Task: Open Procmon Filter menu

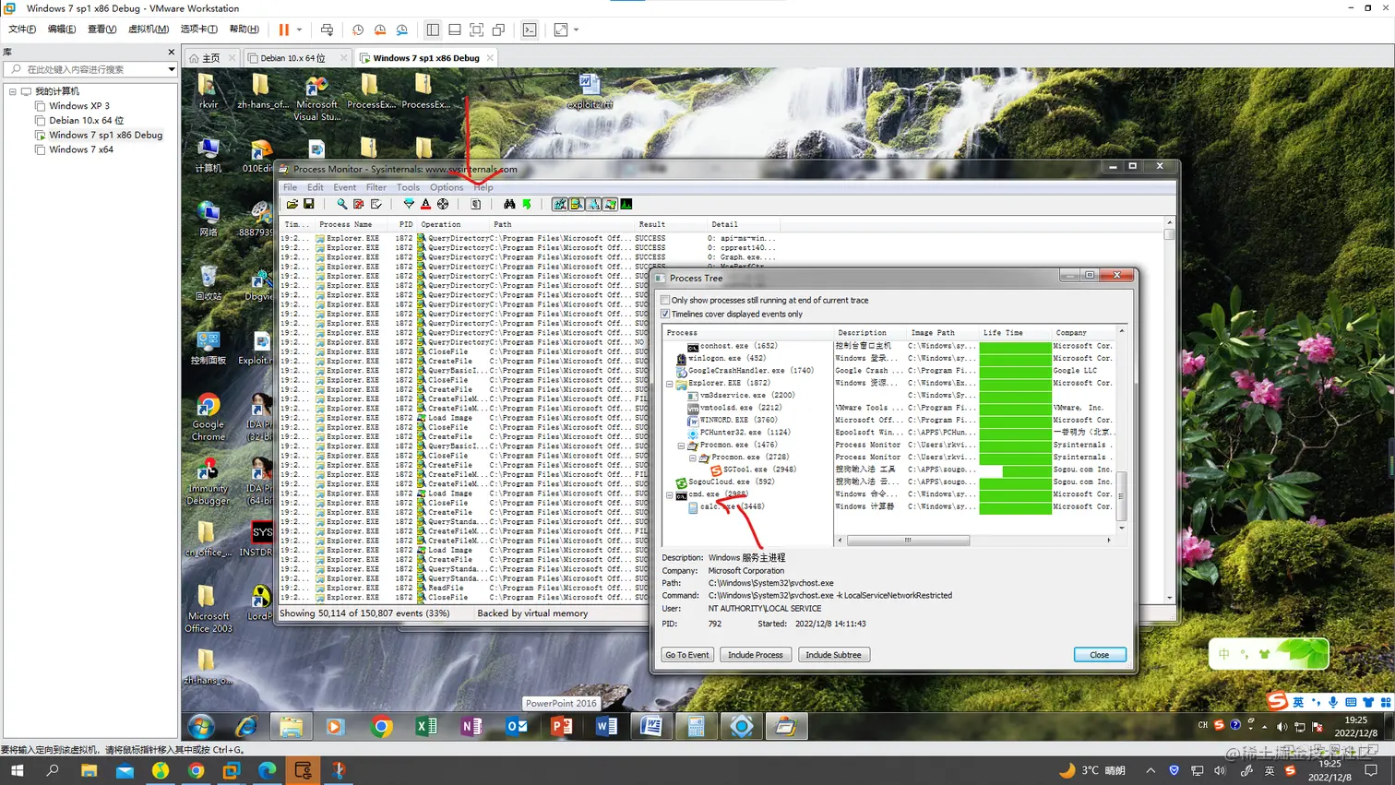Action: (x=376, y=187)
